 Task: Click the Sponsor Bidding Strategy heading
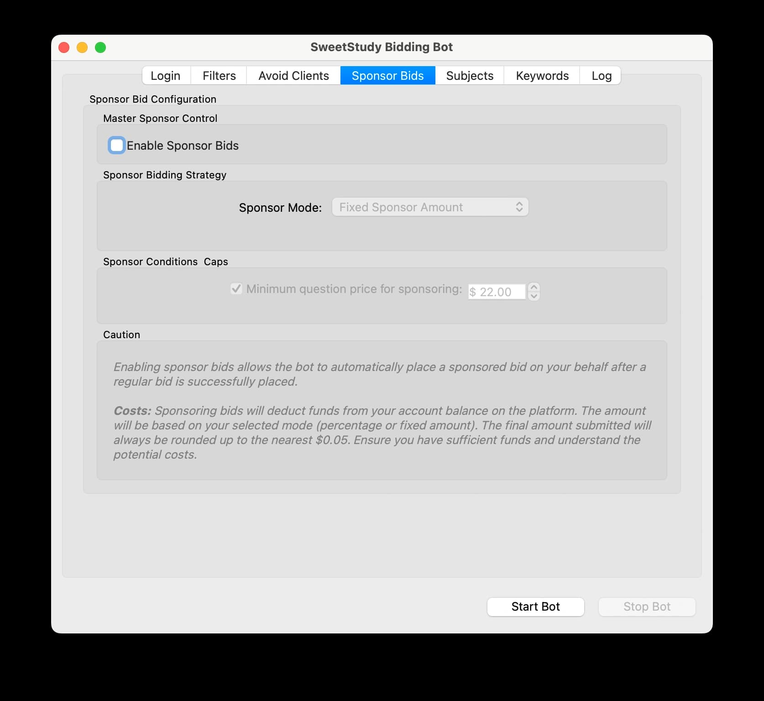165,175
